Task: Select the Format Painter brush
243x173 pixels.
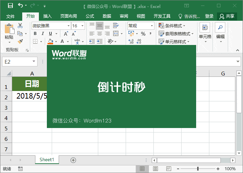Action: [20, 41]
